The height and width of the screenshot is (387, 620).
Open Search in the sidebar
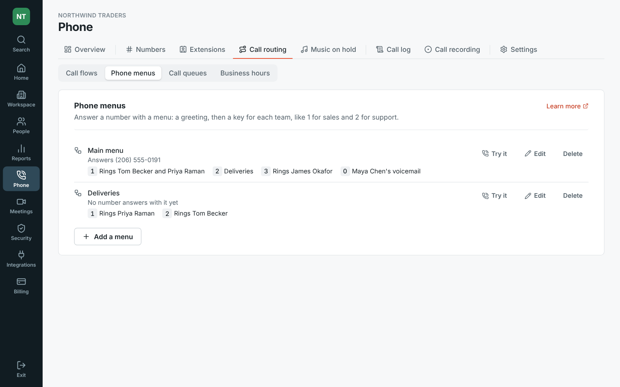tap(21, 44)
